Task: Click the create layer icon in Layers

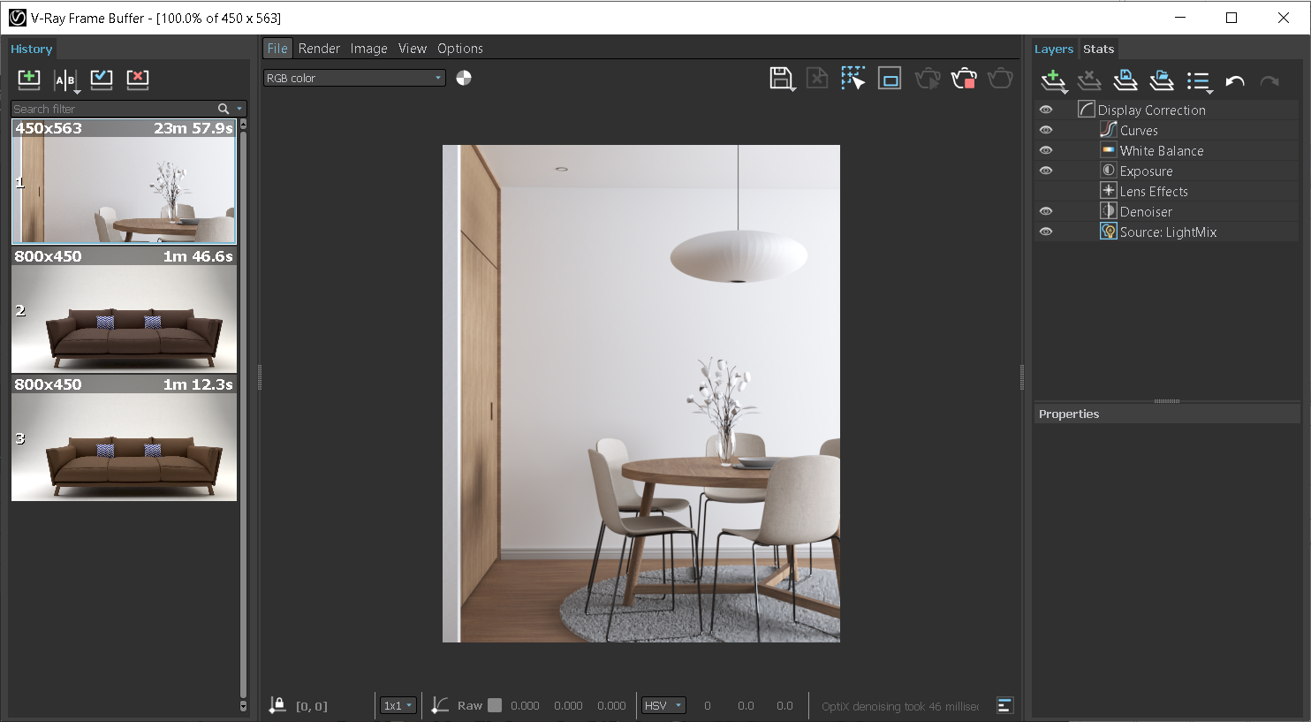Action: coord(1053,81)
